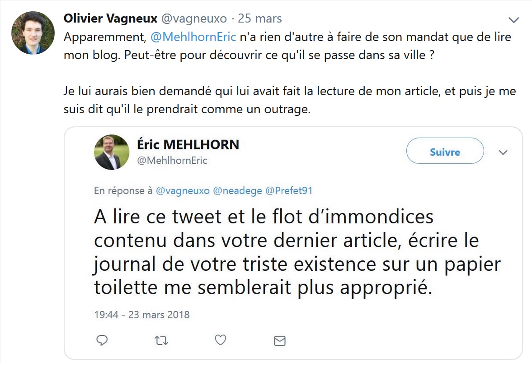Viewport: 532px width, 365px height.
Task: Like the tweet with the heart icon
Action: click(220, 340)
